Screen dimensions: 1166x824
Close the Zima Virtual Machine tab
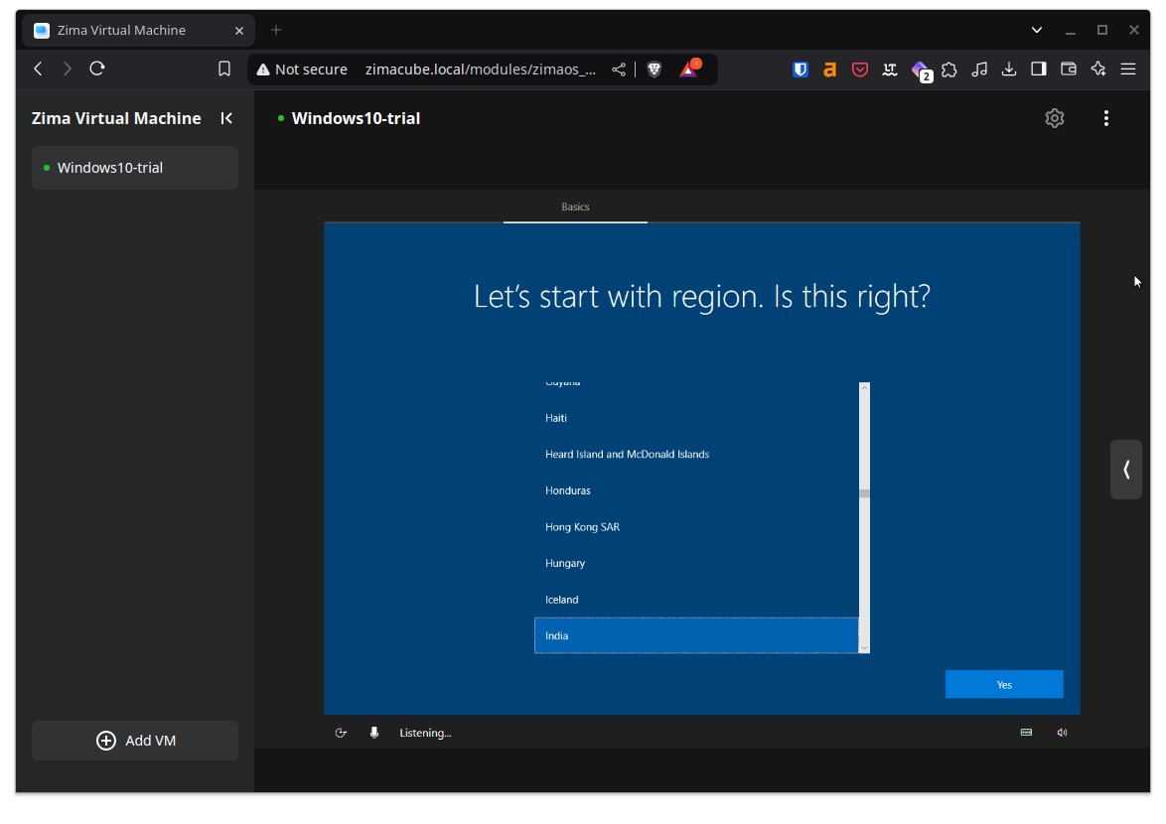pos(238,31)
